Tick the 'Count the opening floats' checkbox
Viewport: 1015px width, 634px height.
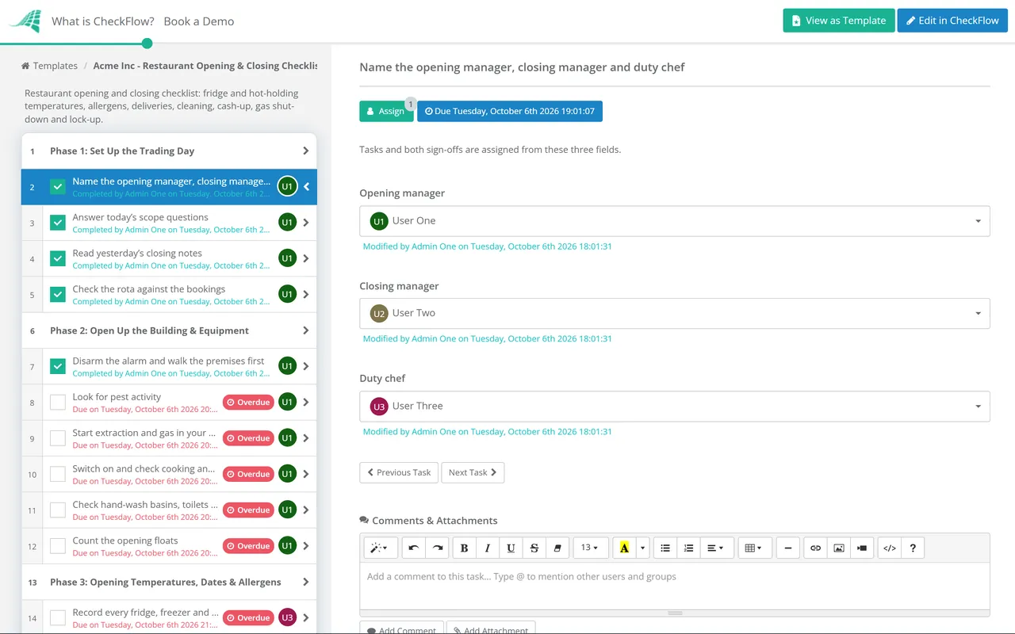pyautogui.click(x=58, y=546)
